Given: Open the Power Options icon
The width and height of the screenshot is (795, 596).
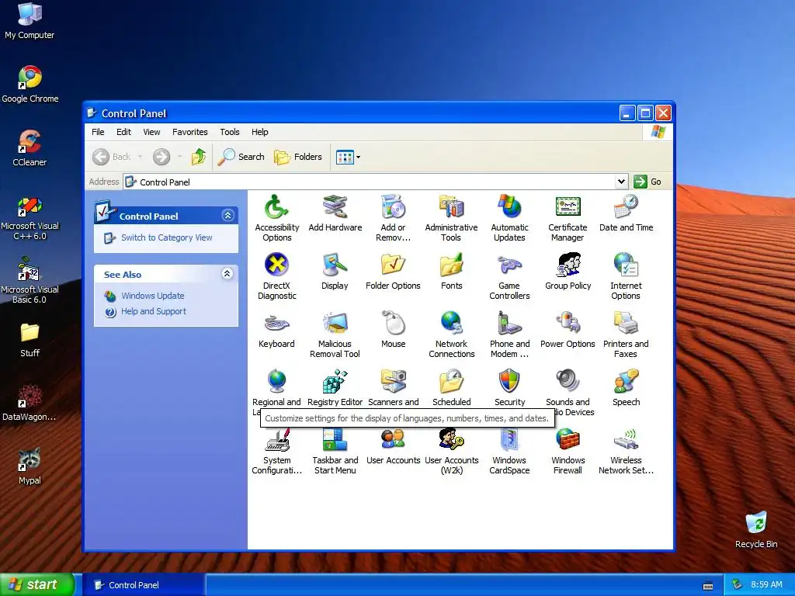Looking at the screenshot, I should tap(568, 324).
